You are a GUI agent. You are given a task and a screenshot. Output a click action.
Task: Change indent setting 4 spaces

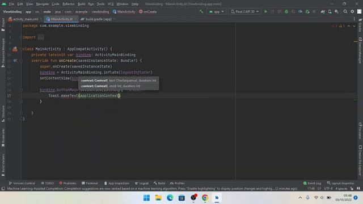click(341, 189)
